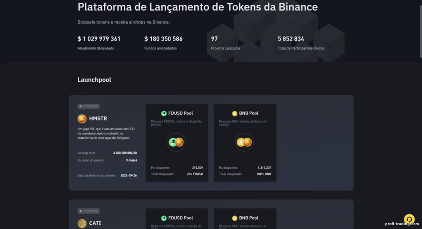Click the Concluído badge above CATI
422x229 pixels.
click(x=88, y=211)
